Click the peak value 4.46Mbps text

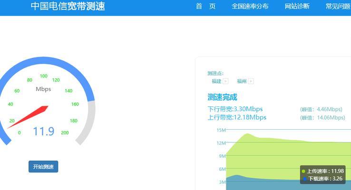(x=321, y=109)
